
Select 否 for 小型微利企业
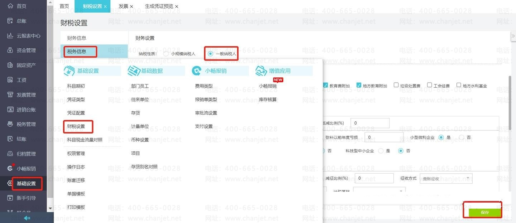pyautogui.click(x=462, y=137)
